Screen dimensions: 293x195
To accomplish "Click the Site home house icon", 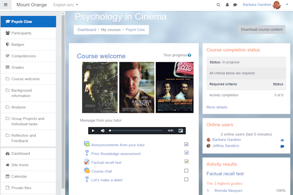I will tap(7, 165).
